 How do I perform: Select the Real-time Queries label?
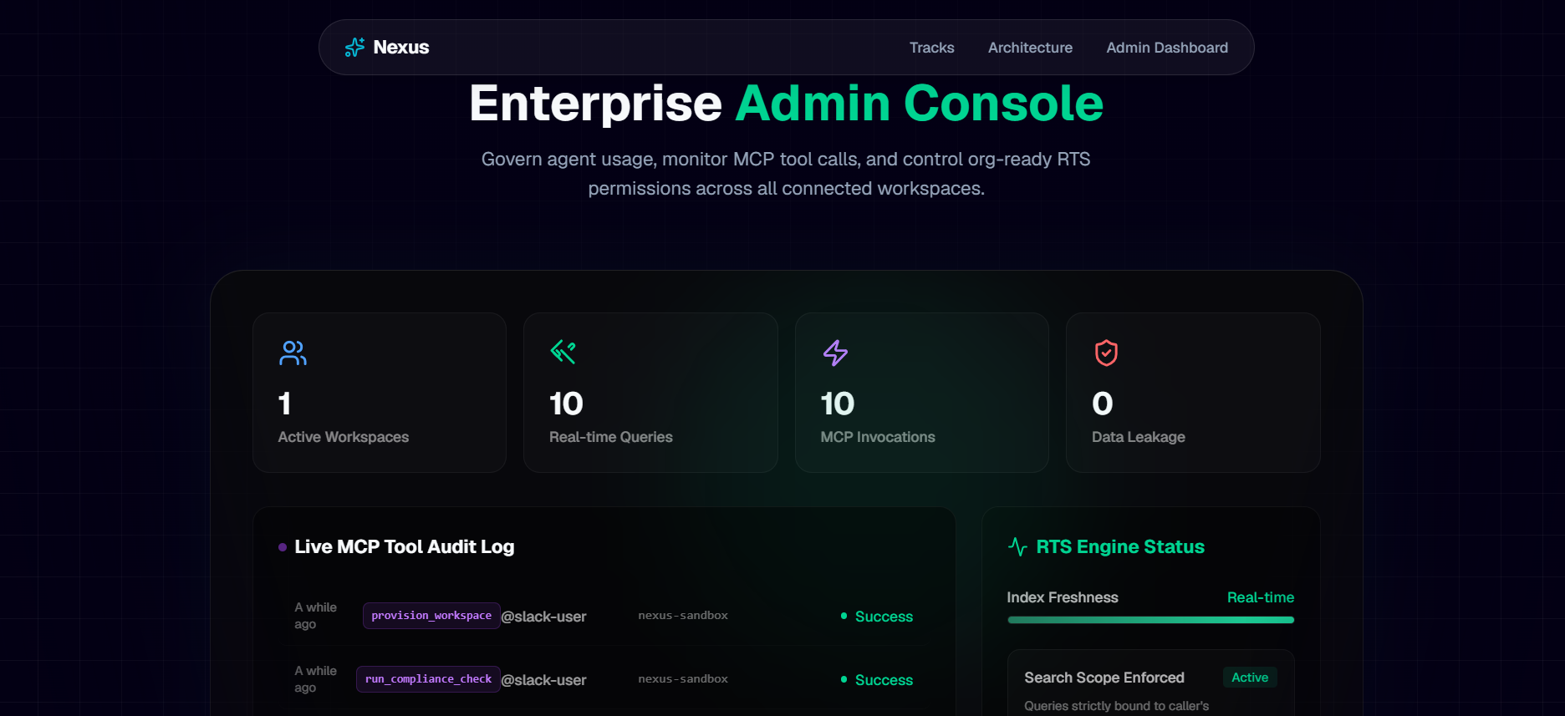tap(611, 437)
